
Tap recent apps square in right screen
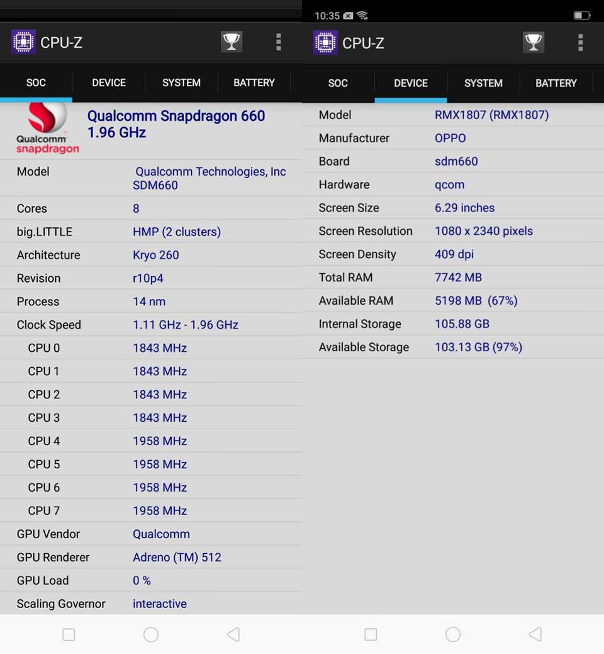click(371, 634)
